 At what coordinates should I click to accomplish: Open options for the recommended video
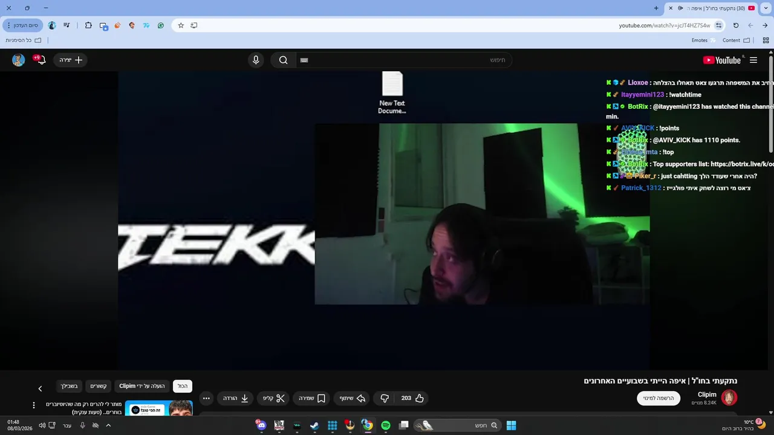[34, 405]
